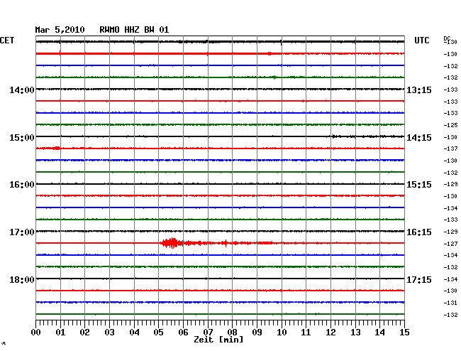This screenshot has width=461, height=351.
Task: Click the "17:15" UTC time label
Action: [419, 279]
